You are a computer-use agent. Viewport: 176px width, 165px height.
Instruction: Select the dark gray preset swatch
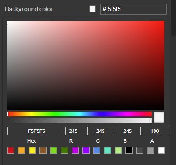[x=140, y=150]
